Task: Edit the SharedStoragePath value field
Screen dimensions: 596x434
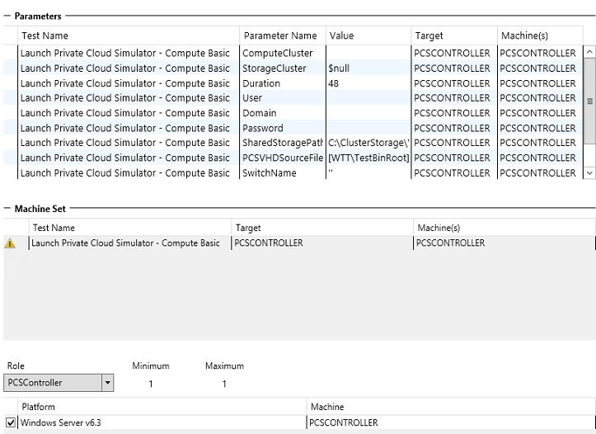Action: tap(368, 143)
